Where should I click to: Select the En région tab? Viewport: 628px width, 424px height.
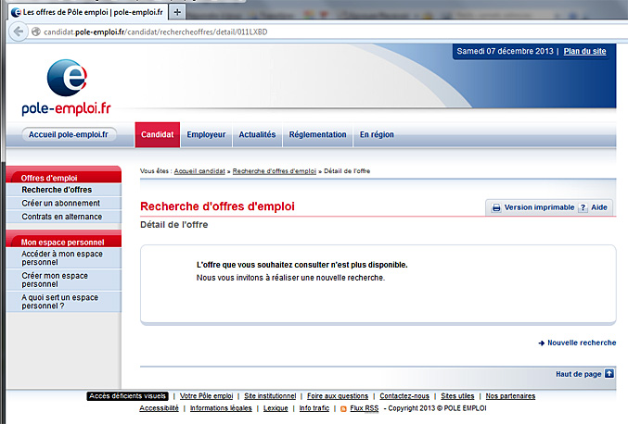[377, 134]
